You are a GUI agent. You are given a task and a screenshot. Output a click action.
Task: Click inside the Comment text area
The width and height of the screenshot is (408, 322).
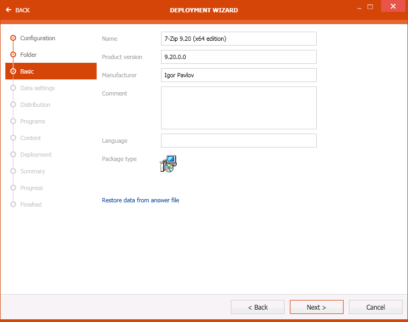238,108
